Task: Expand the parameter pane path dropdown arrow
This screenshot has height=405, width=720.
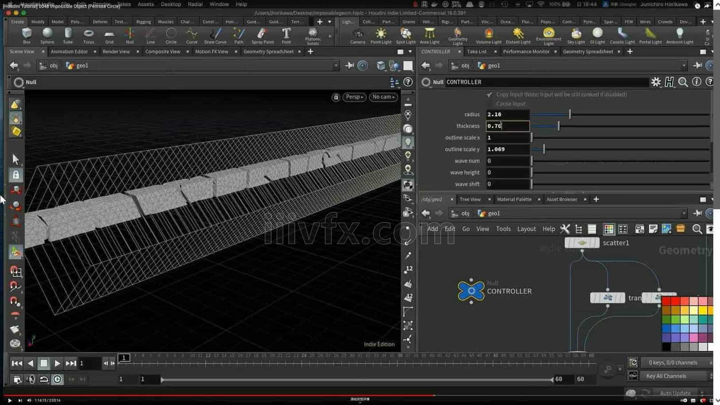Action: click(x=684, y=66)
